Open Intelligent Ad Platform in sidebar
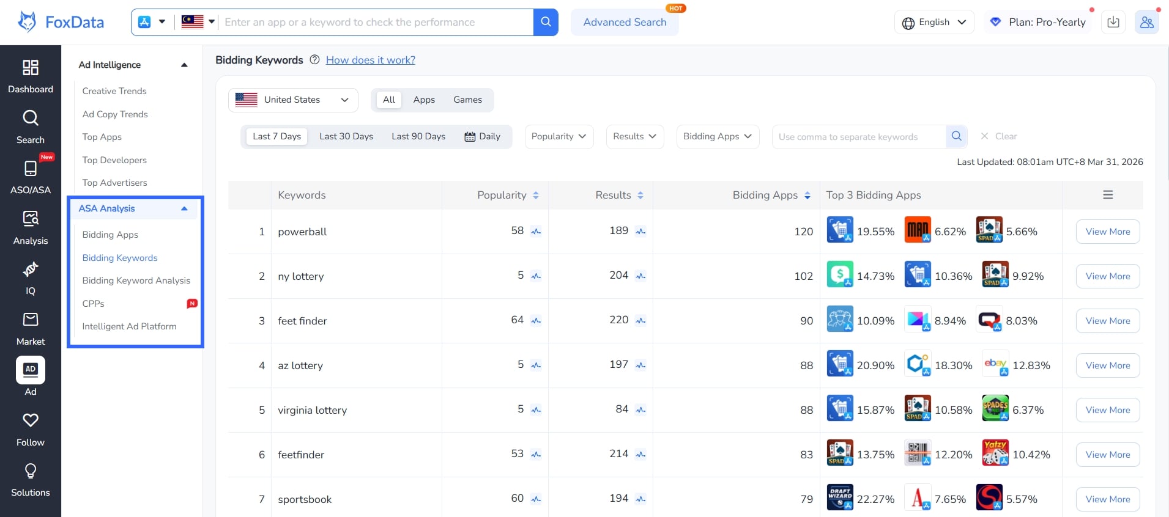This screenshot has width=1169, height=517. click(x=129, y=326)
